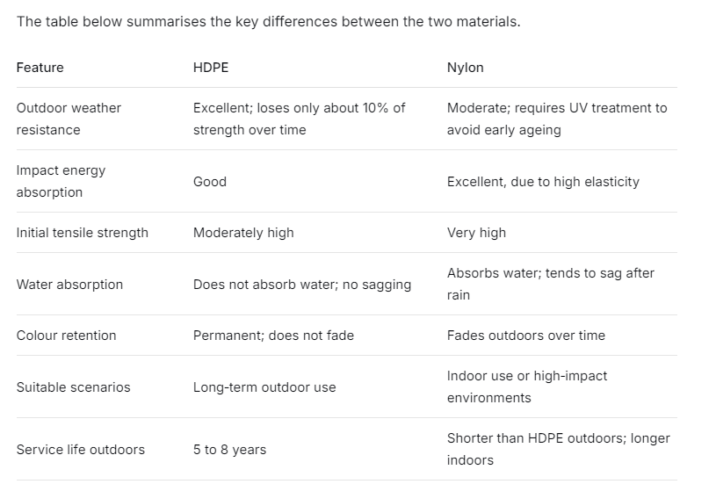Click the Colour retention row label
Viewport: 716px width, 484px height.
66,336
